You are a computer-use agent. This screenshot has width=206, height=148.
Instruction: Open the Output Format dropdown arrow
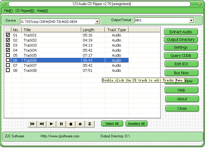coord(191,20)
